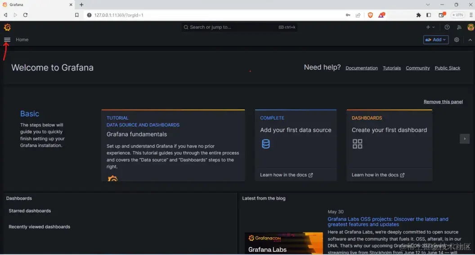475x255 pixels.
Task: Open the Public Slack link
Action: [x=448, y=68]
